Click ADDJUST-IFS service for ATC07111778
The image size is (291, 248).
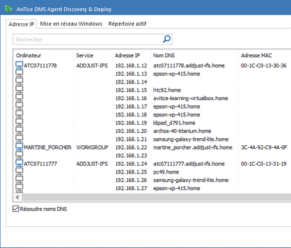pos(92,66)
